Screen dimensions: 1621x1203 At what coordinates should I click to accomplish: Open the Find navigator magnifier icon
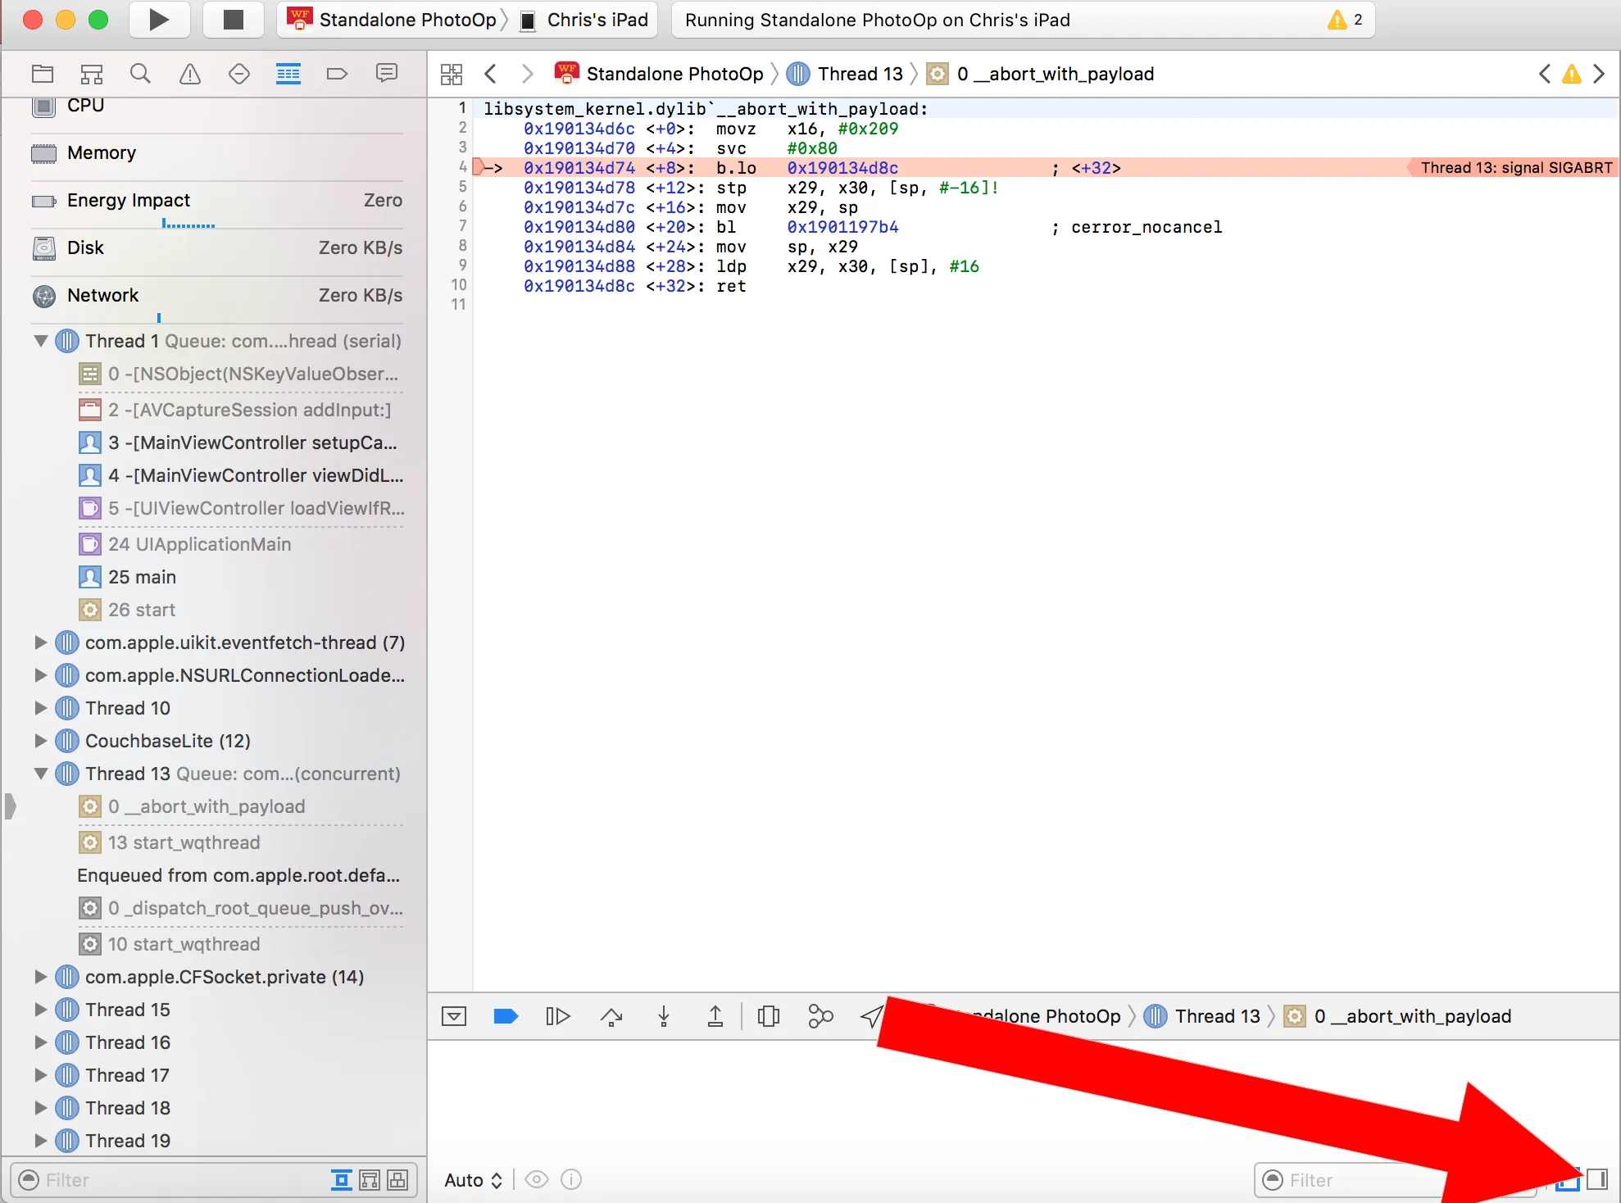(140, 75)
